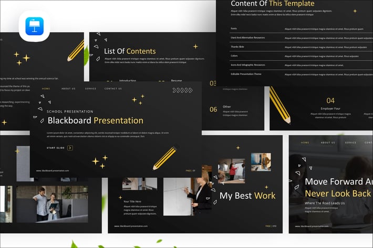Viewport: 373px width, 248px height.
Task: Click the boxed arrow icon beside START SLIDE
Action: (70, 148)
